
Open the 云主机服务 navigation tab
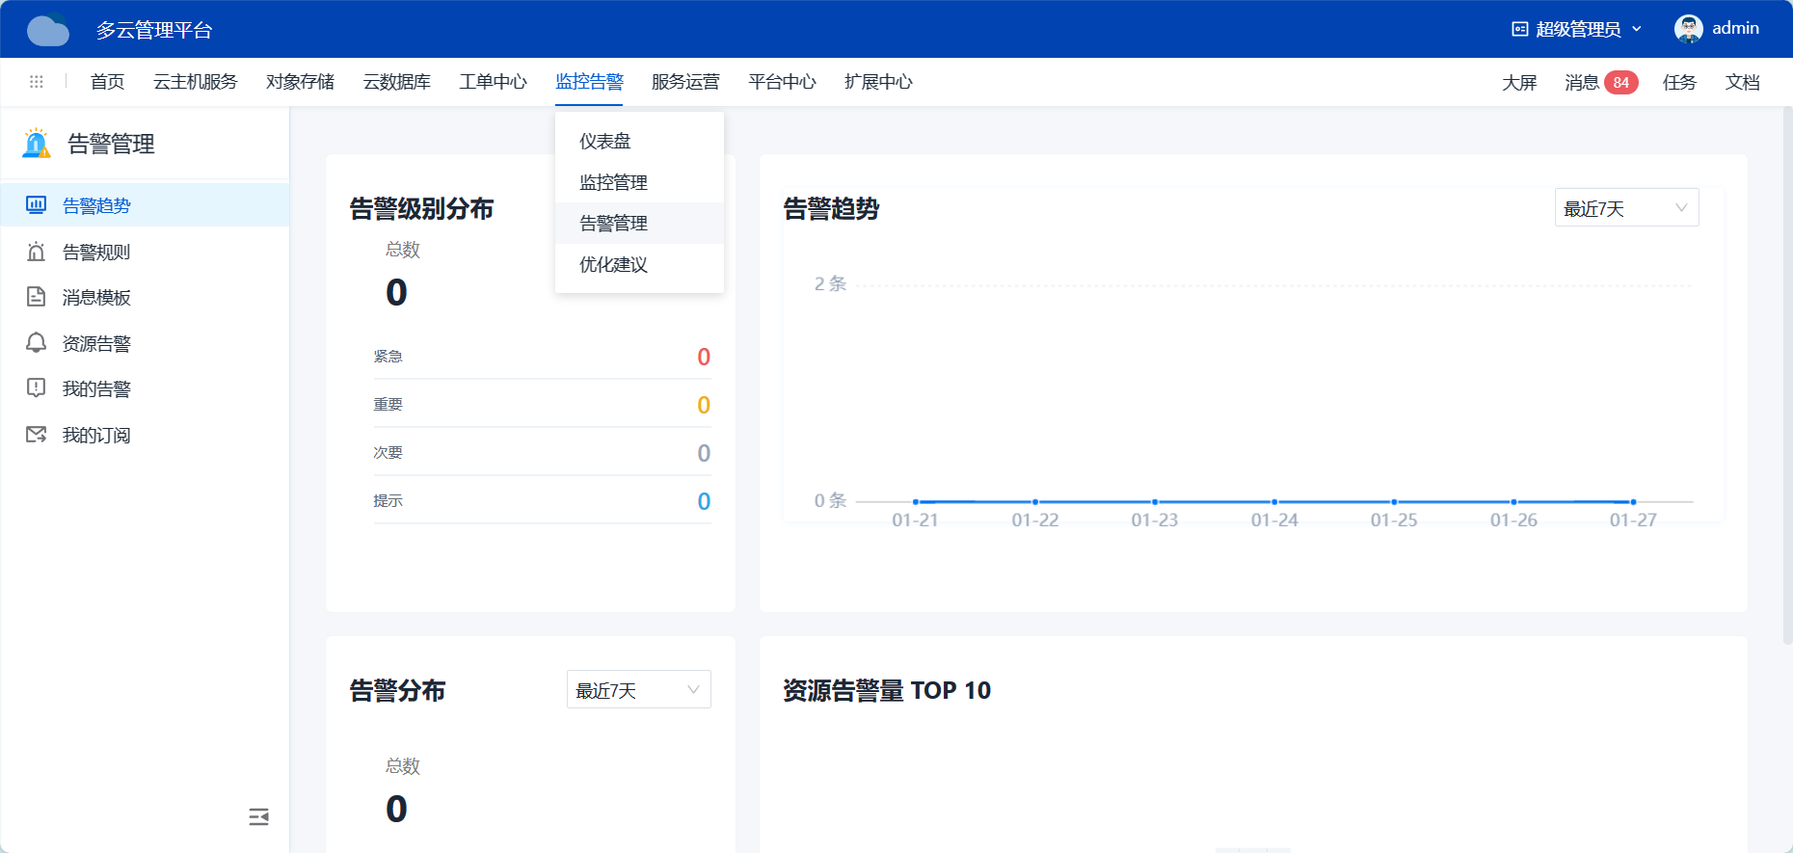click(195, 82)
